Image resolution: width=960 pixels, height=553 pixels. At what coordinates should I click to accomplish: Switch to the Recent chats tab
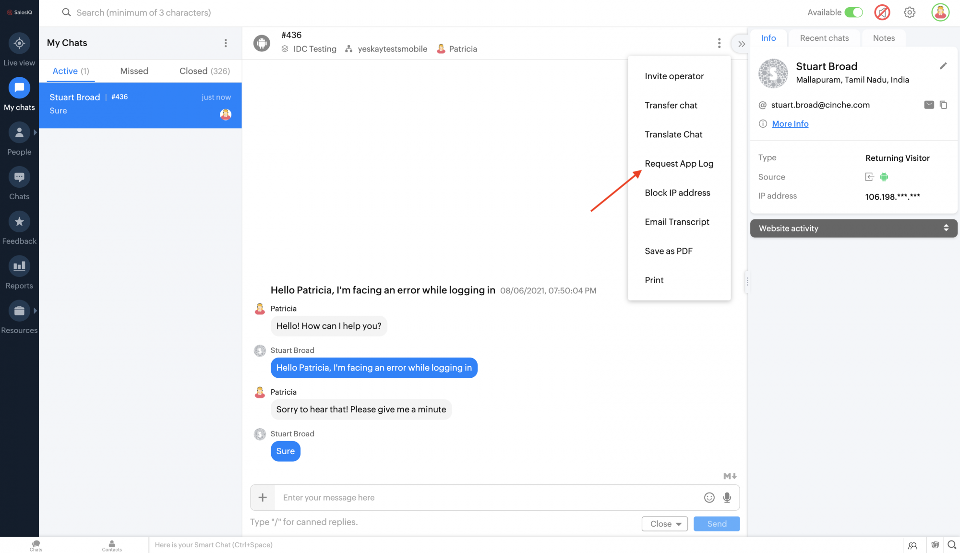click(x=824, y=38)
